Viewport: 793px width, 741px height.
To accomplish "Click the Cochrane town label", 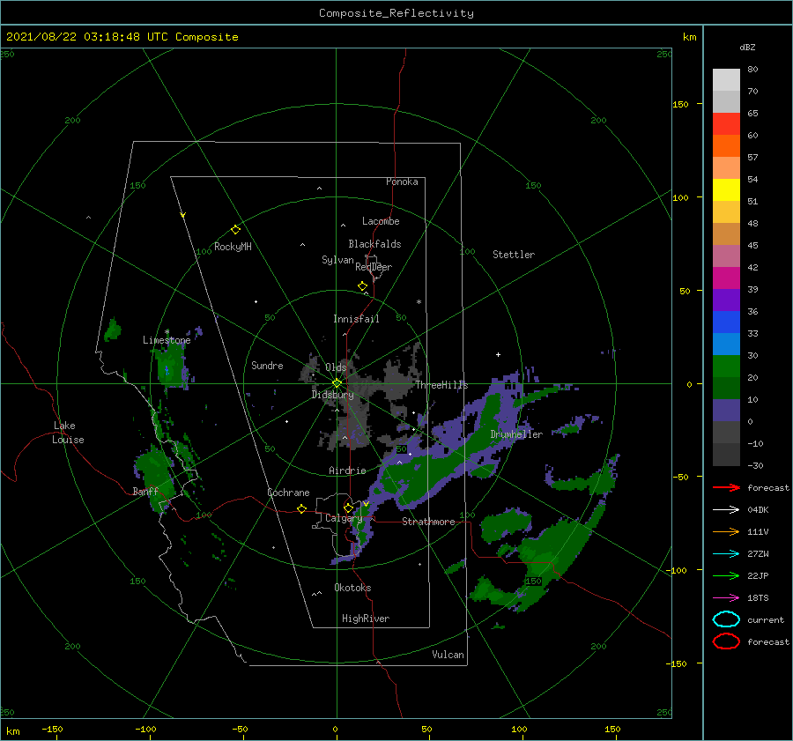I will pyautogui.click(x=288, y=493).
